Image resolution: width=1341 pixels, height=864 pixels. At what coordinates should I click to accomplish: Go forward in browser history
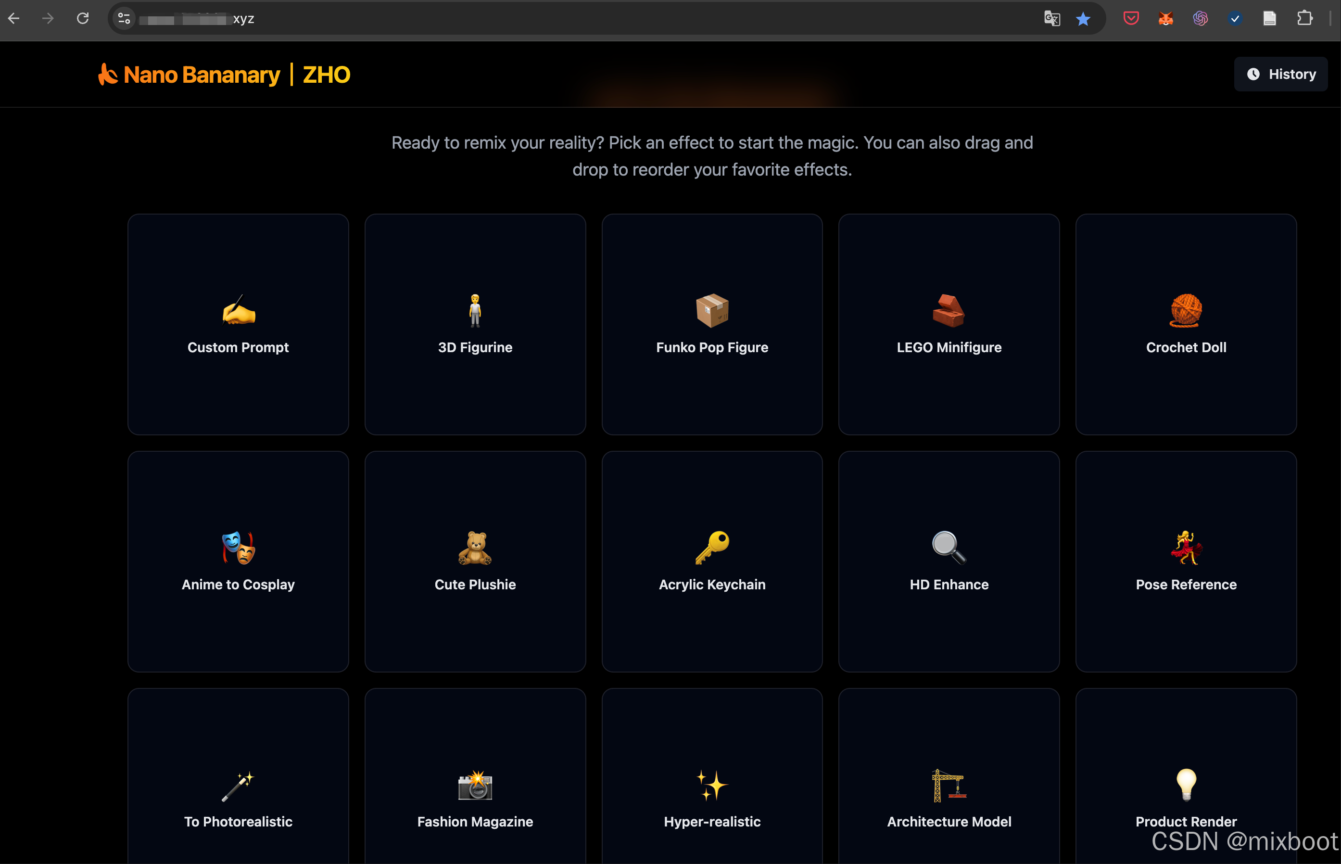click(x=48, y=18)
